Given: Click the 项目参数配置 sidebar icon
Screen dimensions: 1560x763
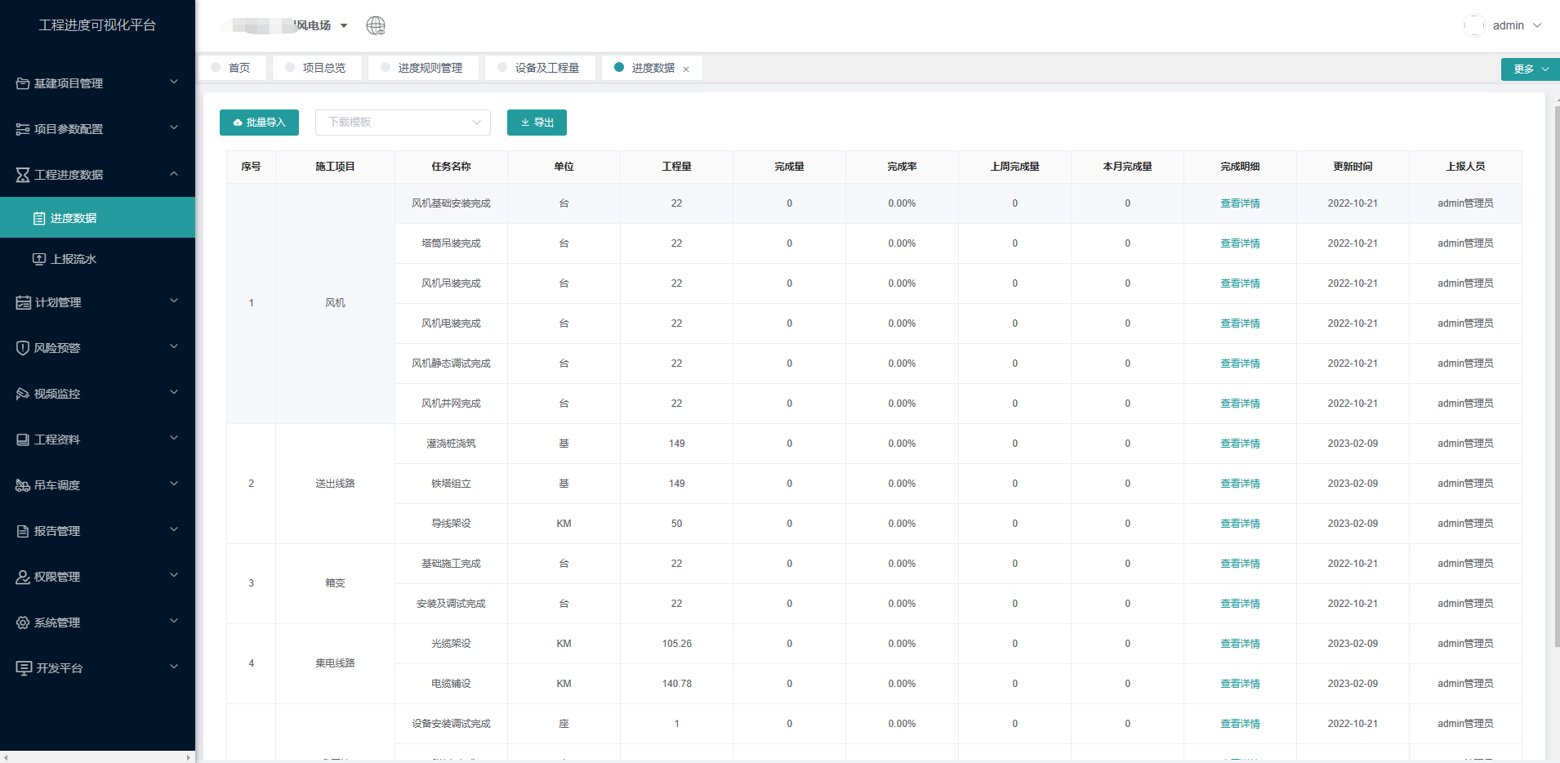Looking at the screenshot, I should [23, 129].
